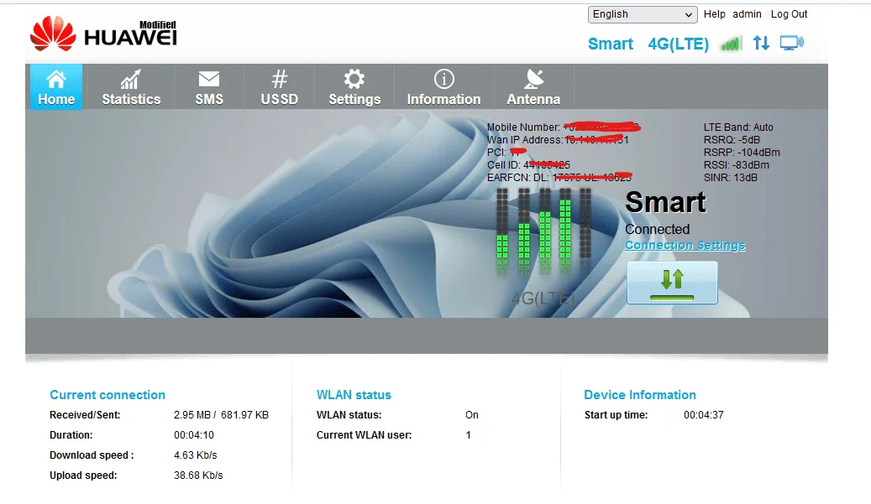Open the Information tab
Image resolution: width=871 pixels, height=504 pixels.
(x=443, y=87)
